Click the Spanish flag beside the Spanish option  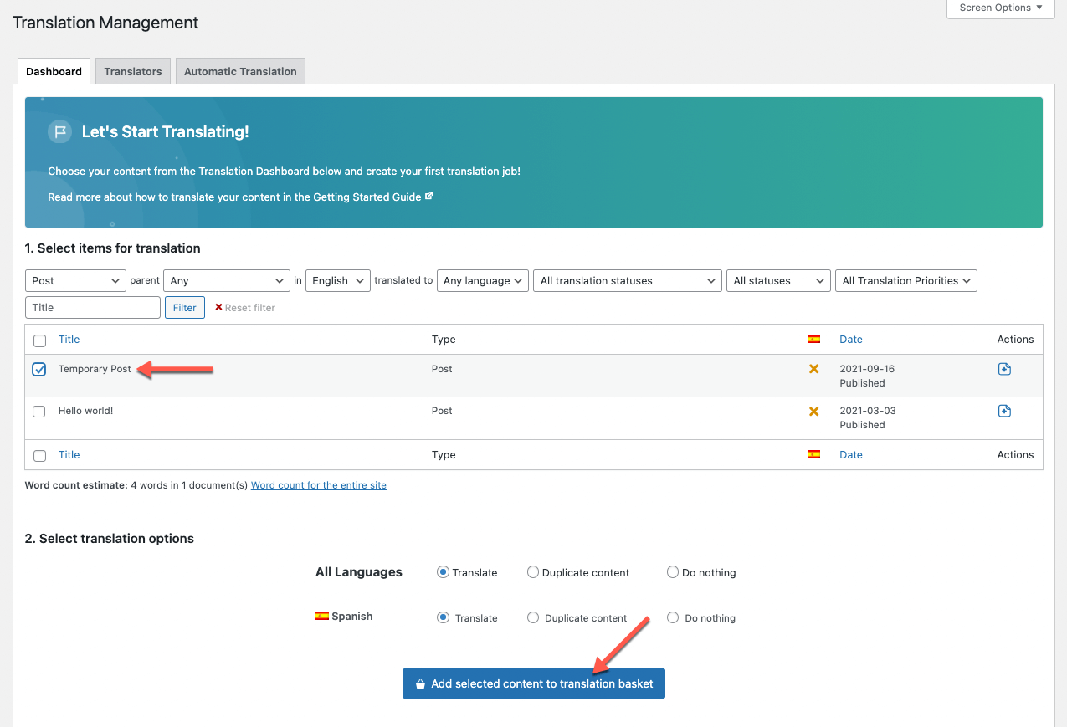[x=323, y=616]
